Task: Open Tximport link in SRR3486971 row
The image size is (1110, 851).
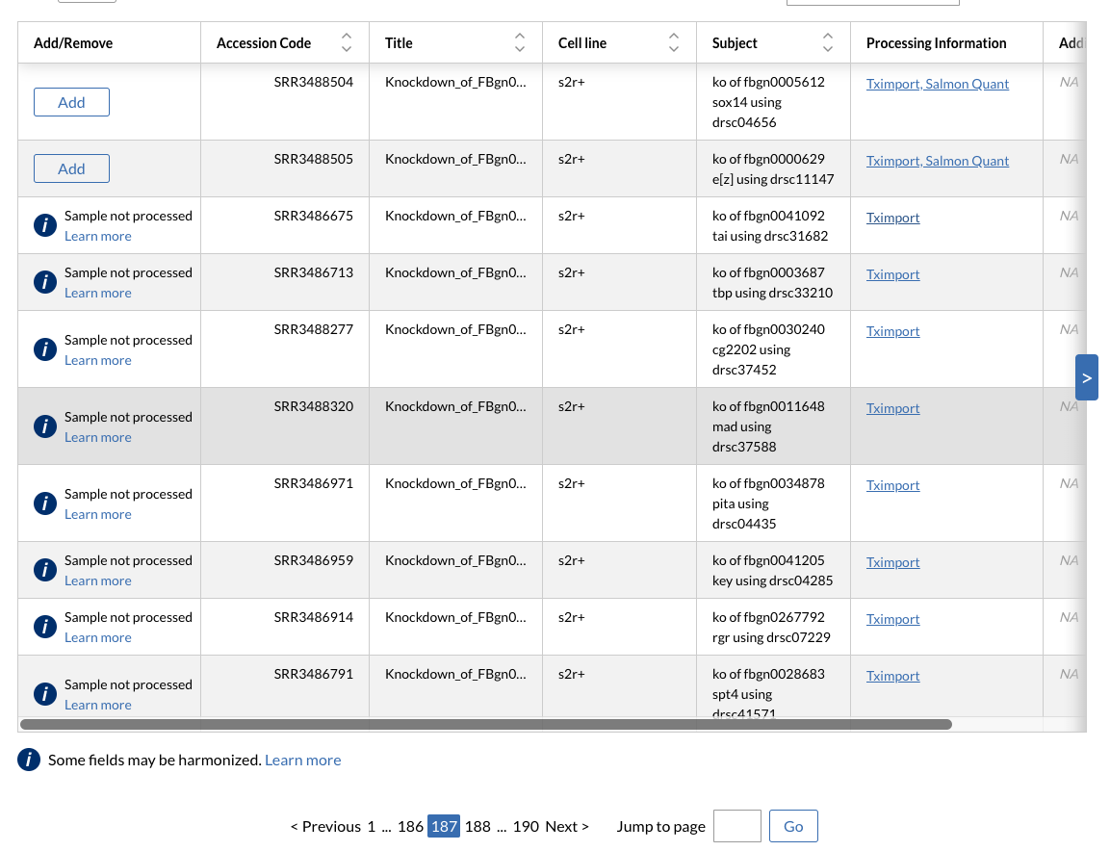Action: pos(892,485)
